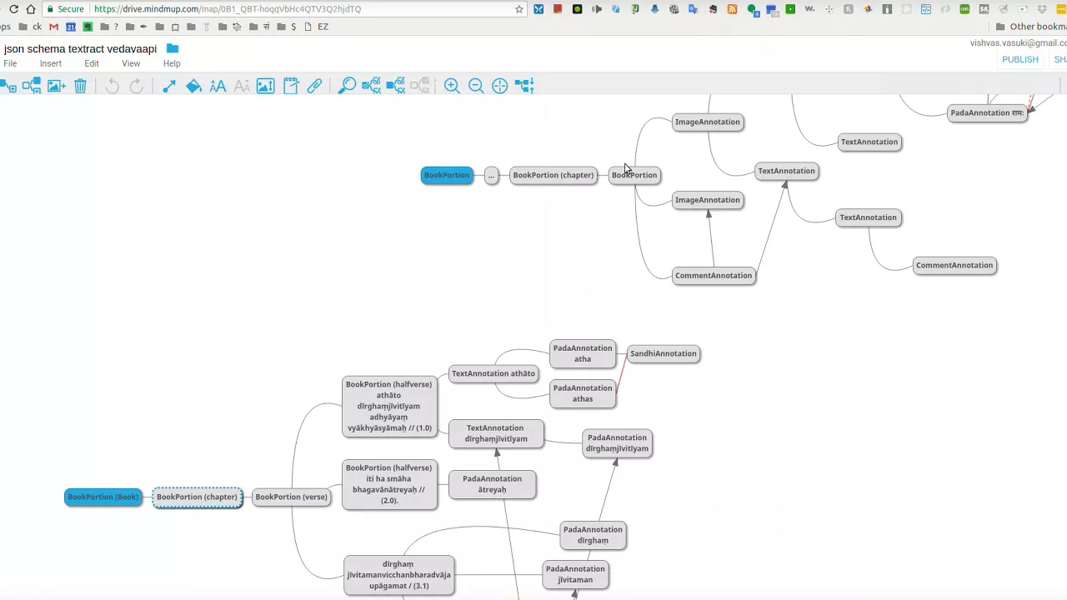1067x600 pixels.
Task: Select the BookPortion (verse) node
Action: pos(291,497)
